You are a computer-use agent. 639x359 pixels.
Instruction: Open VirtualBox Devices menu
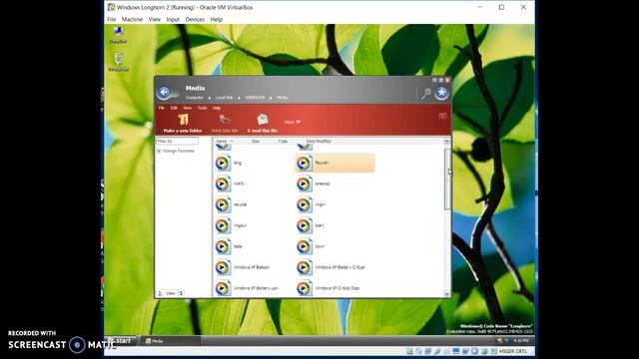click(x=195, y=20)
